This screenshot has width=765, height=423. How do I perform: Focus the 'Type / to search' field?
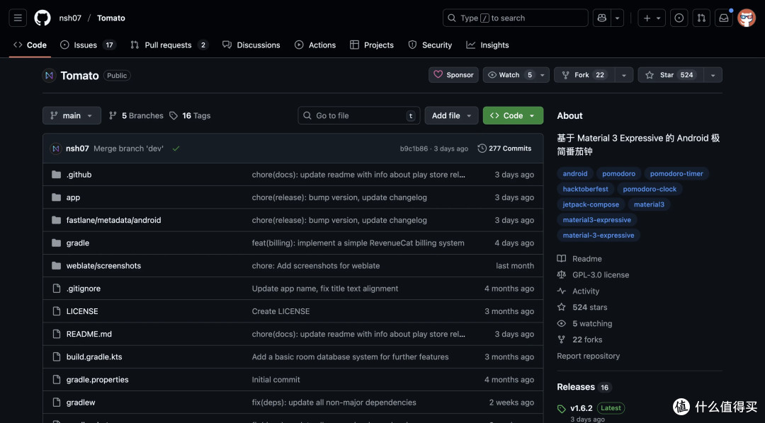point(515,18)
